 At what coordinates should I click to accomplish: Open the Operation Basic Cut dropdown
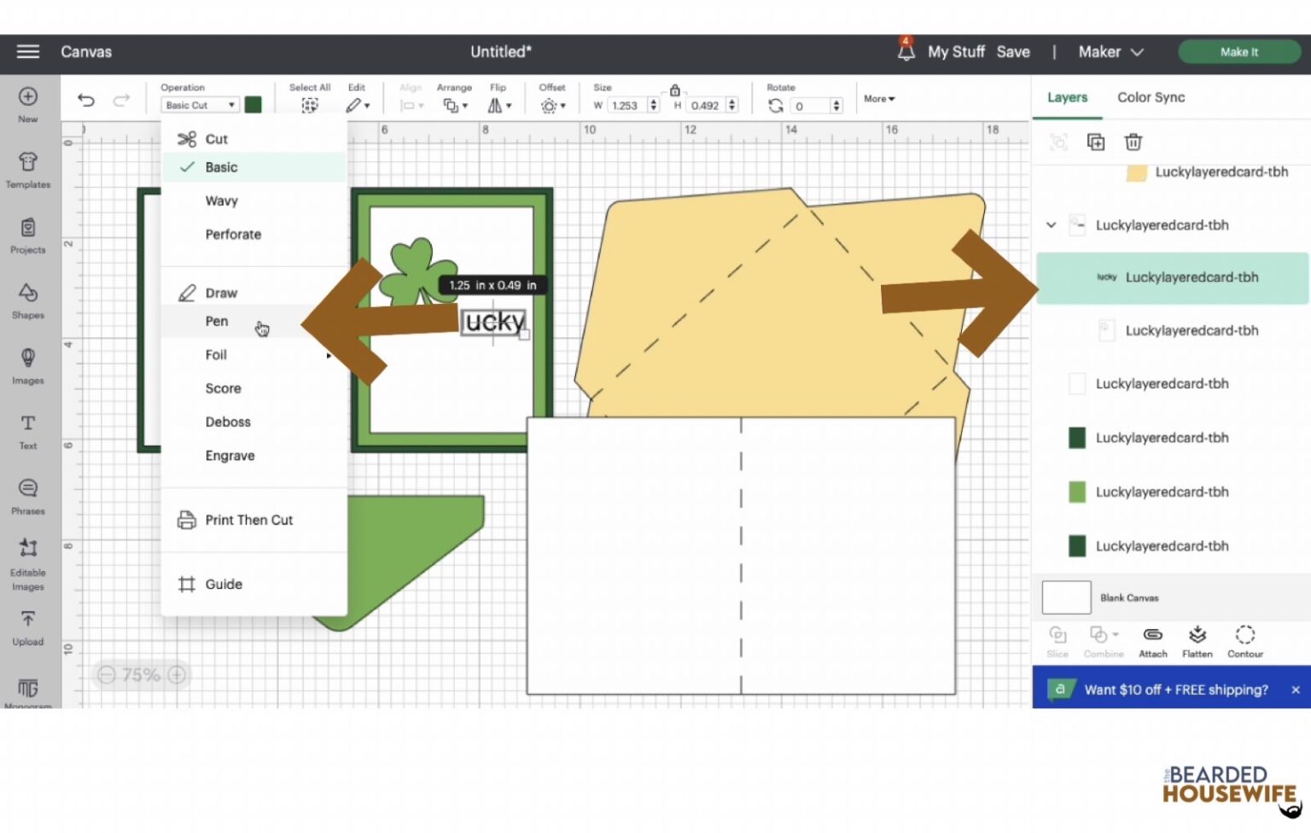[200, 105]
